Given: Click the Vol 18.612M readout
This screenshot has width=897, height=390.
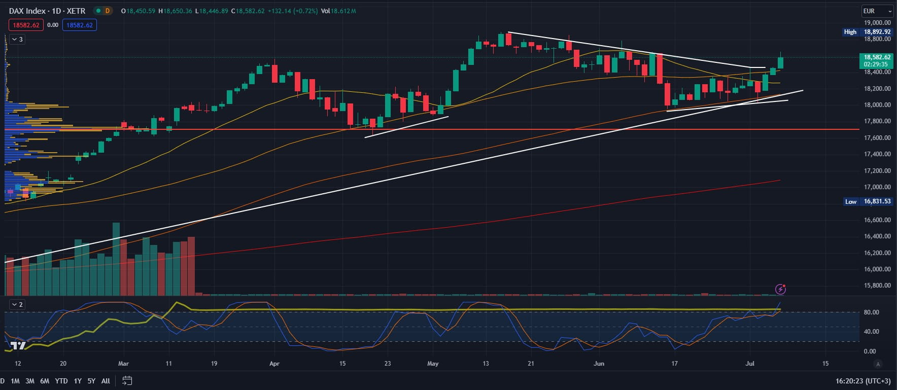Looking at the screenshot, I should (x=339, y=11).
